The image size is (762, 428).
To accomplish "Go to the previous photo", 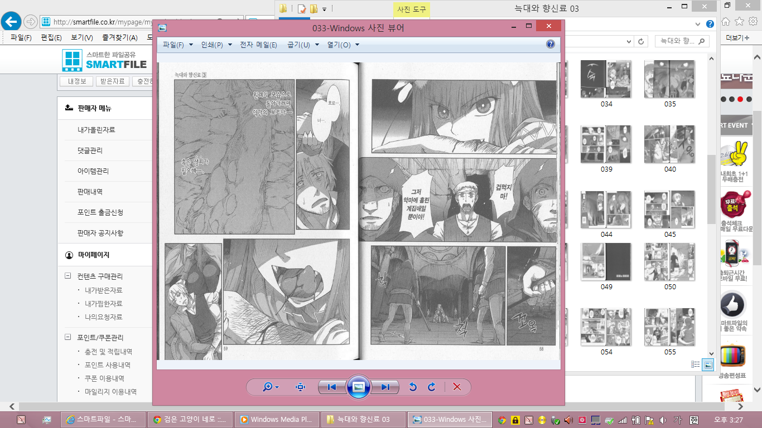I will pyautogui.click(x=332, y=387).
